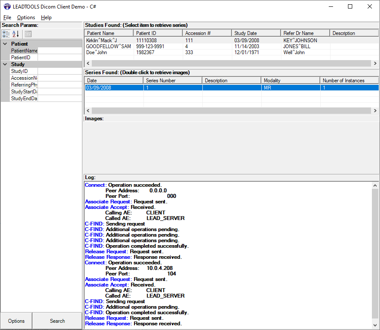This screenshot has height=330, width=380.
Task: Switch property grid to Categorized view
Action: [x=6, y=34]
